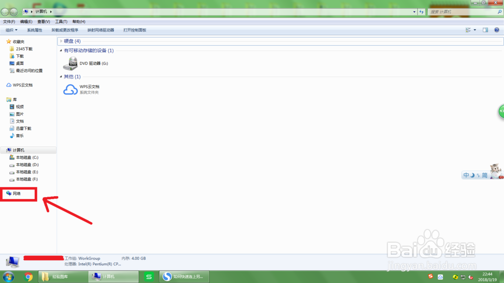Viewport: 504px width, 283px height.
Task: Click 打开控制面板 toolbar button
Action: 135,30
